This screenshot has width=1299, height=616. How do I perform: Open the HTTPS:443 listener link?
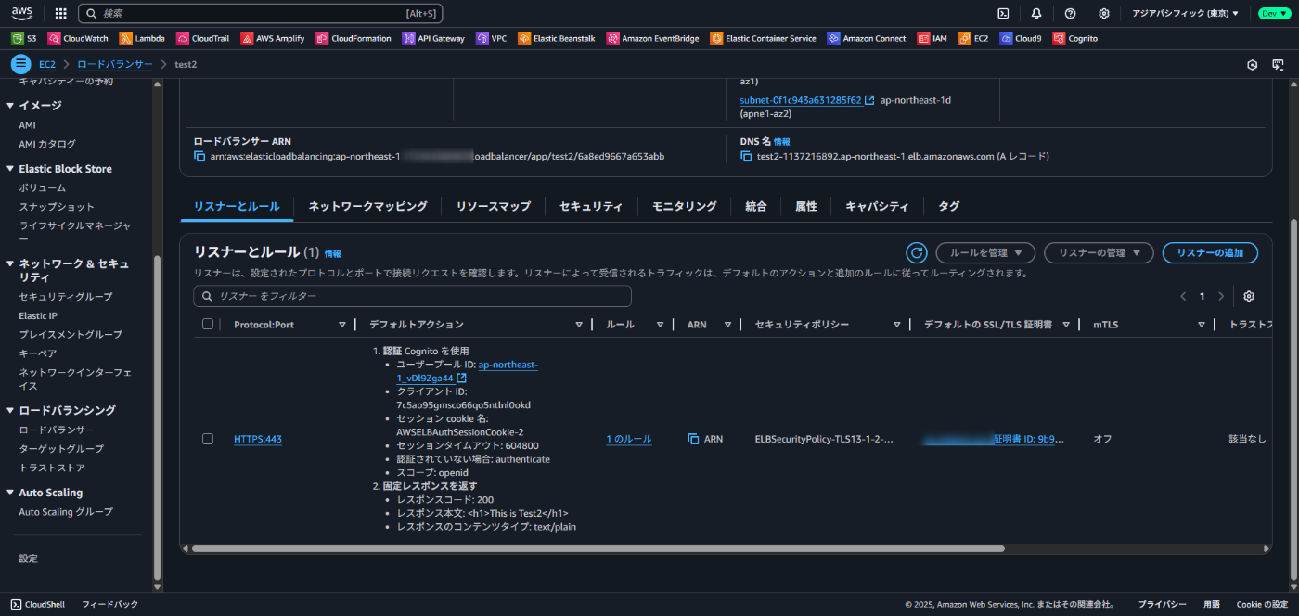click(258, 439)
